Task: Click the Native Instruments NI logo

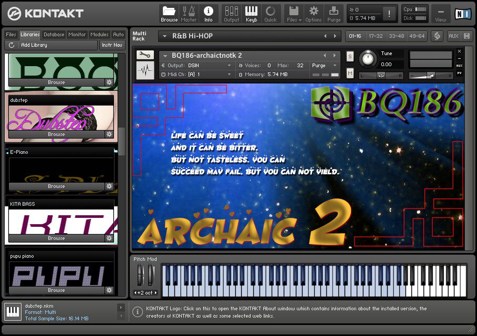Action: [463, 14]
